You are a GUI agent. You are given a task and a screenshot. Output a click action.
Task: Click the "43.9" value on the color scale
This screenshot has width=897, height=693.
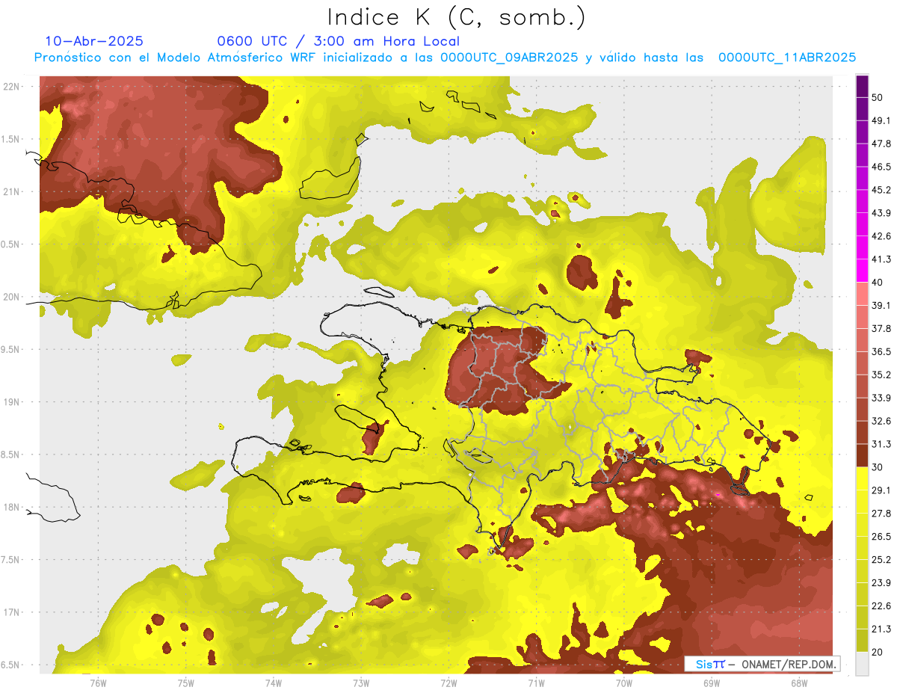(x=881, y=213)
